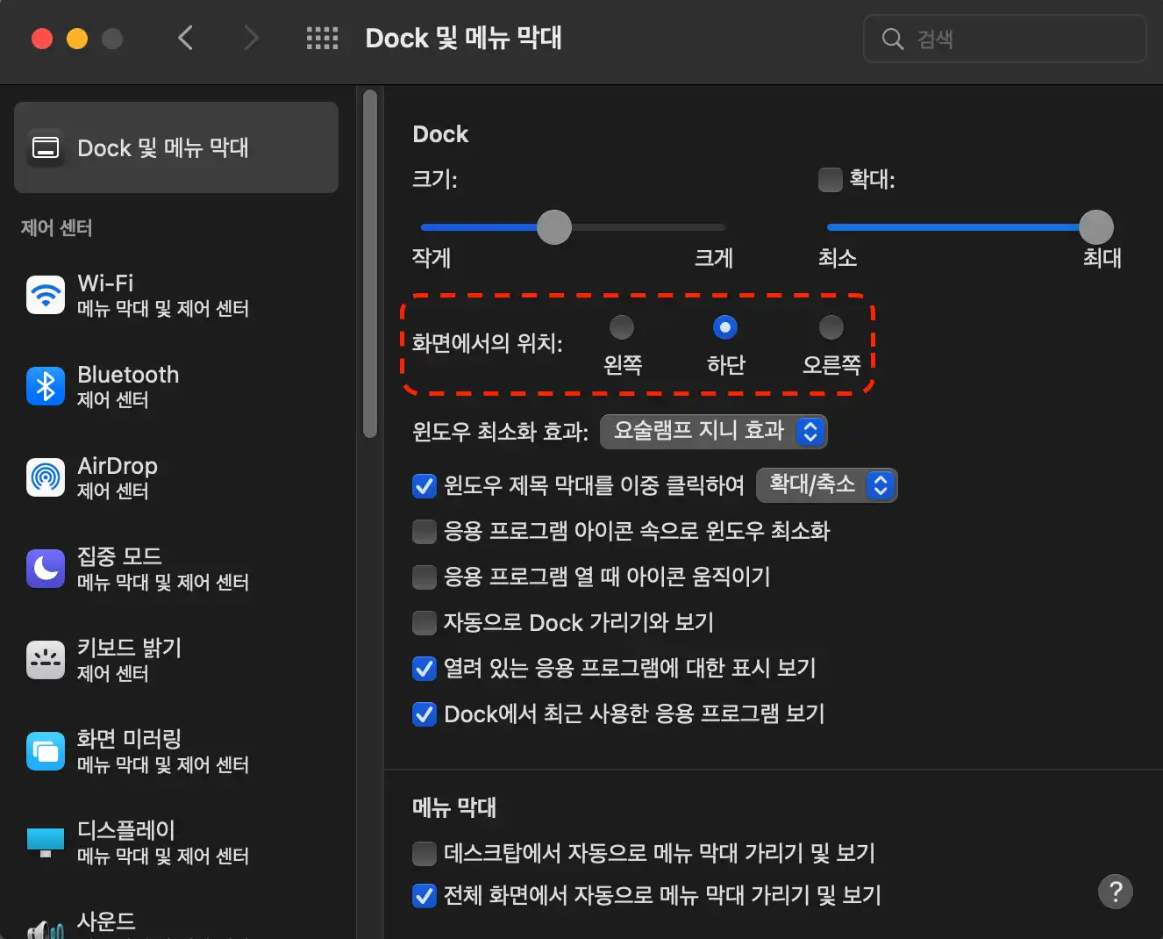The image size is (1163, 939).
Task: Enable the 확대 (magnification) checkbox
Action: (829, 179)
